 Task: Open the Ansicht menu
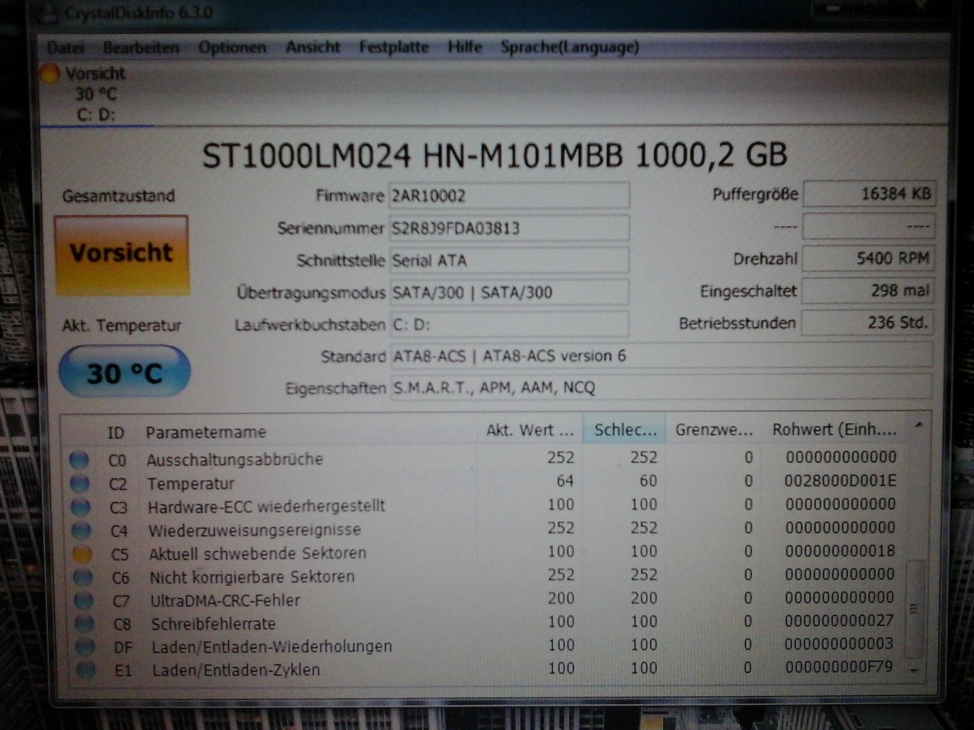coord(313,47)
